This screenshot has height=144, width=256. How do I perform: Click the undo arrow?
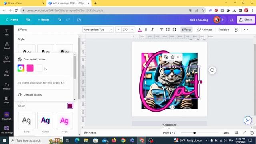coord(59,20)
